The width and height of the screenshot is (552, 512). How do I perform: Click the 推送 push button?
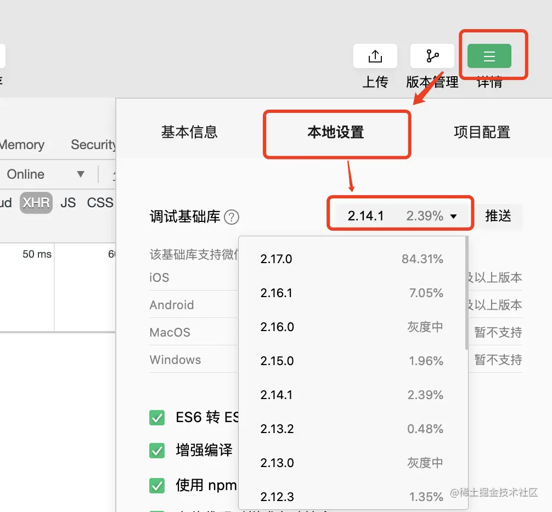tap(498, 215)
